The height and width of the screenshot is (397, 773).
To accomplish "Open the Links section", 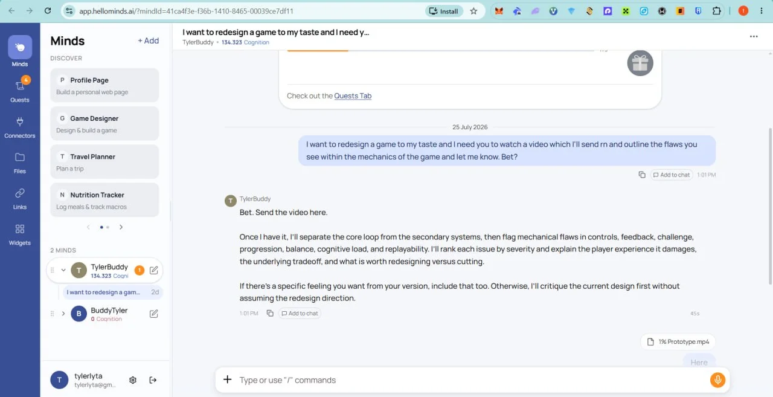I will [20, 198].
